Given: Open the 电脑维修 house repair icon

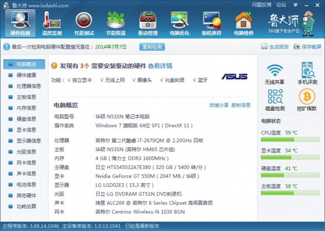Looking at the screenshot, I should (244, 23).
